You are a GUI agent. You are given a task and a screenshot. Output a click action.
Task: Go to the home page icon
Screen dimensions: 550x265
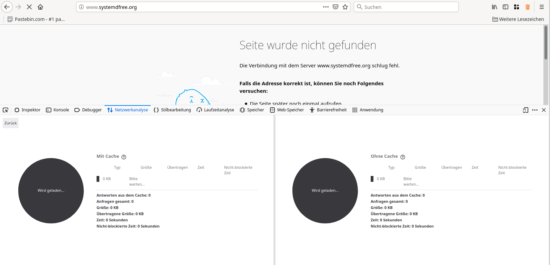click(40, 7)
